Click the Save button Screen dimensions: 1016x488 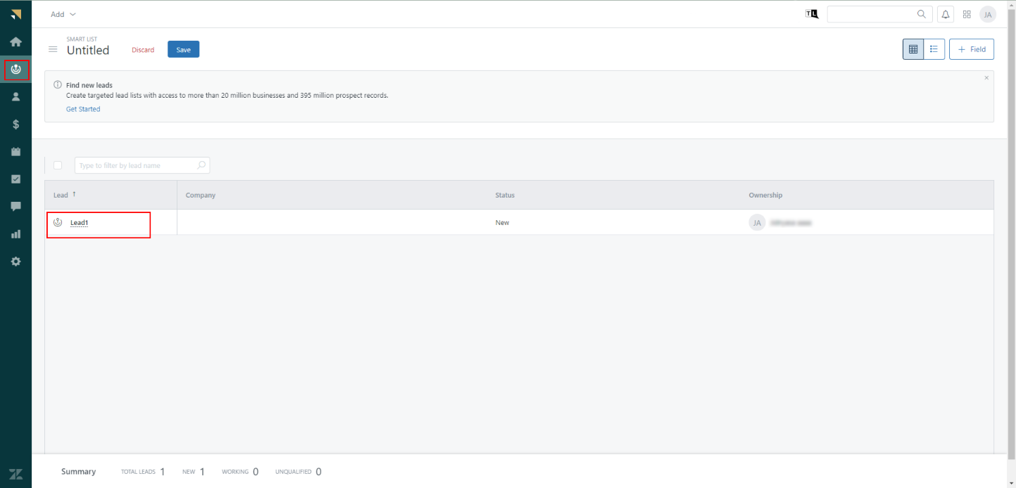click(183, 49)
